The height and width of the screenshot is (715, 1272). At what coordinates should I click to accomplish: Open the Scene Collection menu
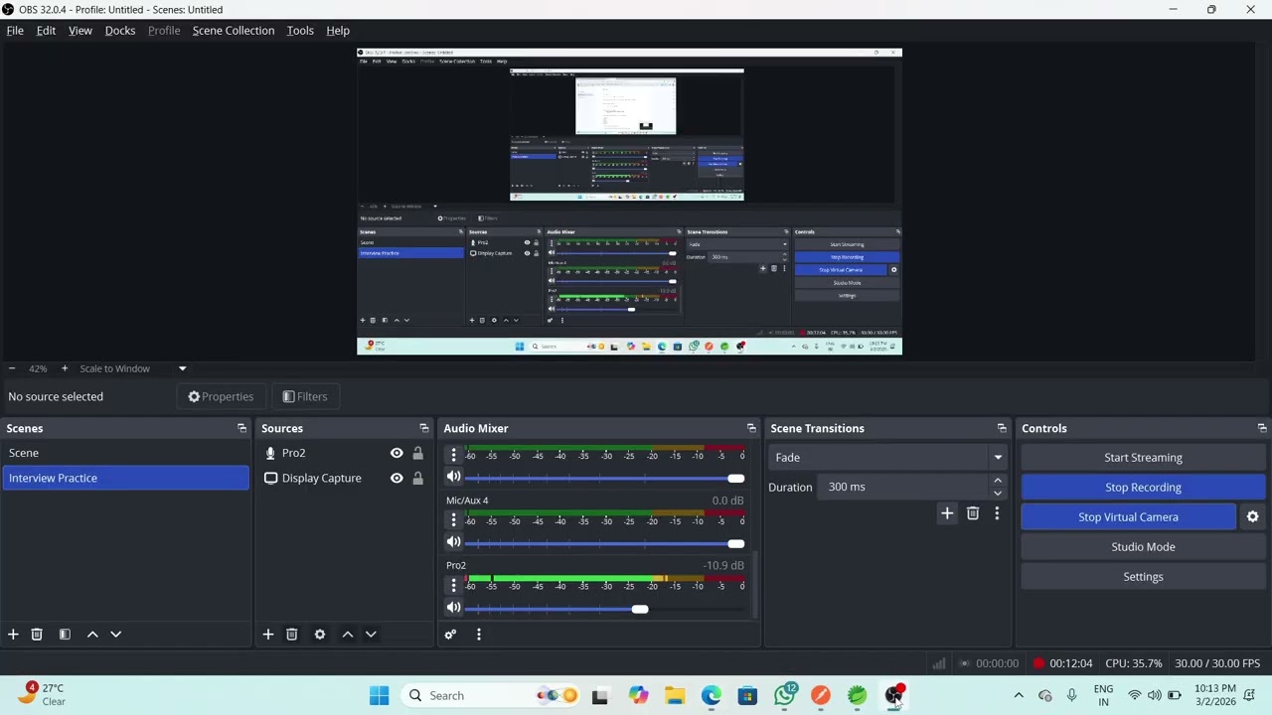[x=234, y=30]
